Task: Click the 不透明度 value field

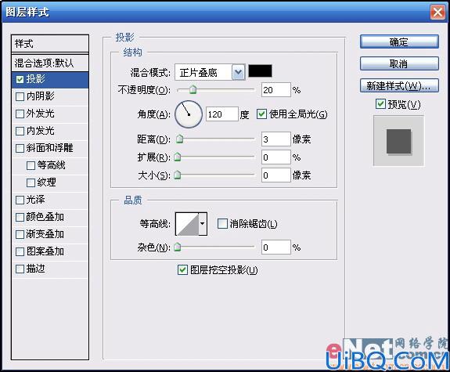Action: (276, 90)
